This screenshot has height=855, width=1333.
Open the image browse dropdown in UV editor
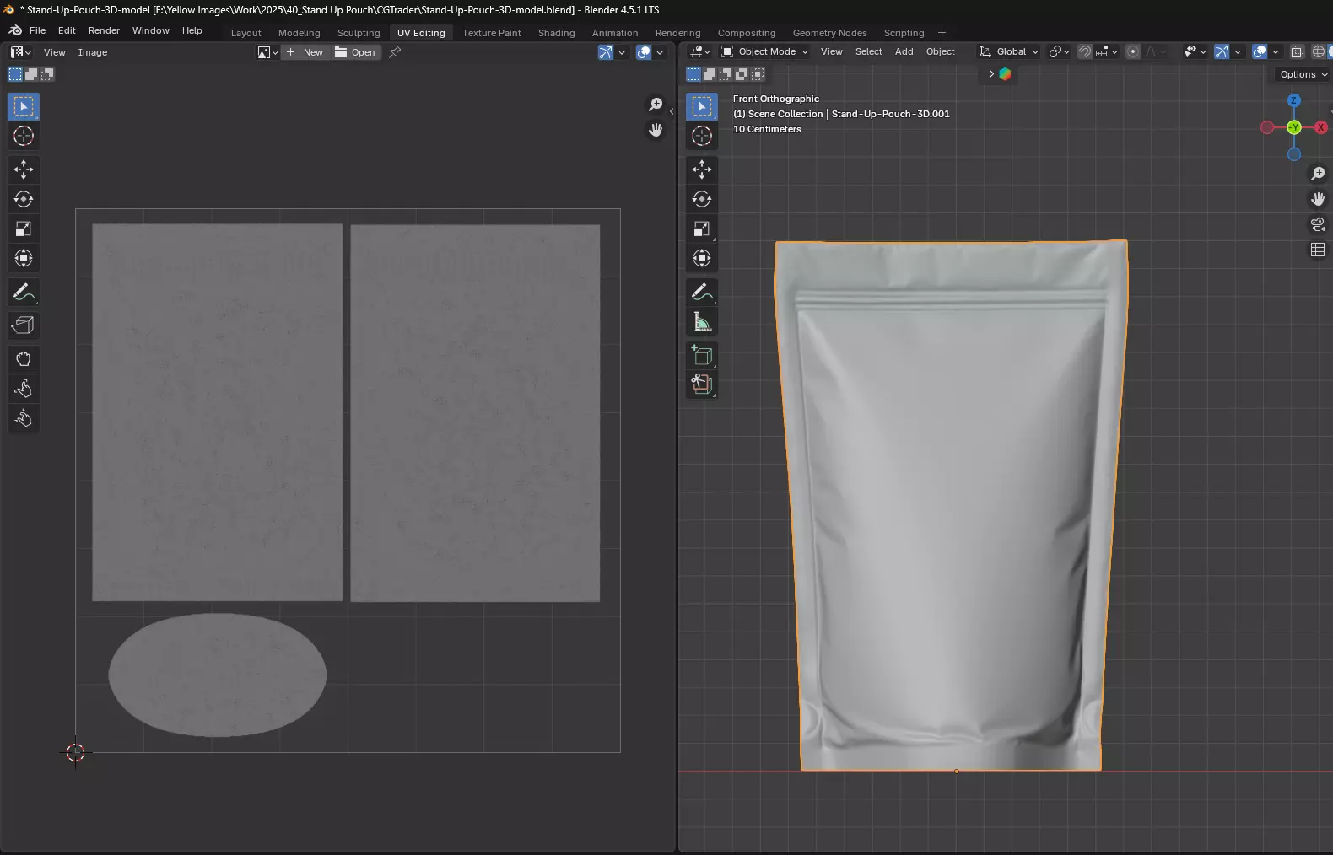click(x=267, y=52)
